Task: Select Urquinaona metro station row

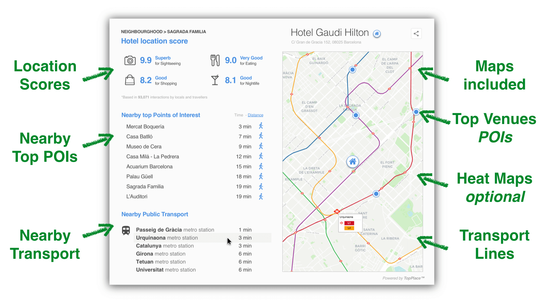Action: coord(202,238)
